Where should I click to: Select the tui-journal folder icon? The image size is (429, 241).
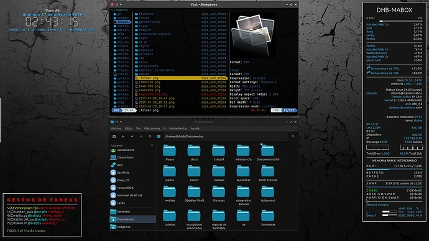click(x=267, y=191)
